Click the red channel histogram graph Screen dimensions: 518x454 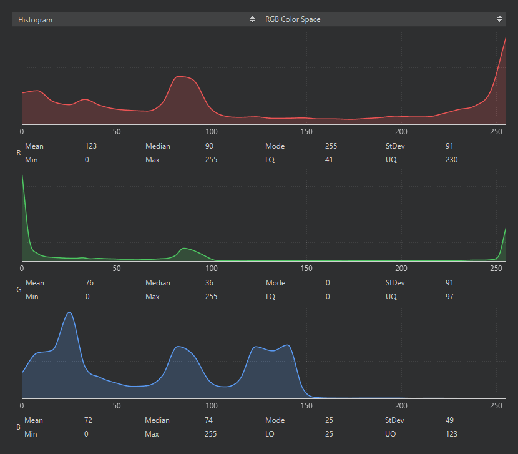[263, 77]
